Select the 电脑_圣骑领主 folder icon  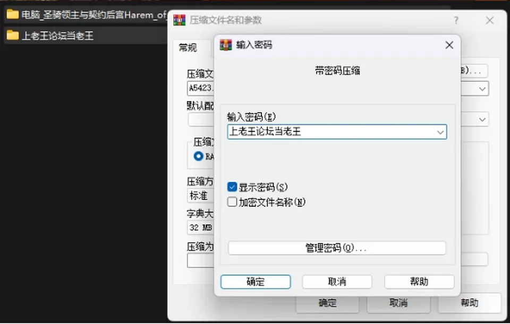click(x=12, y=14)
